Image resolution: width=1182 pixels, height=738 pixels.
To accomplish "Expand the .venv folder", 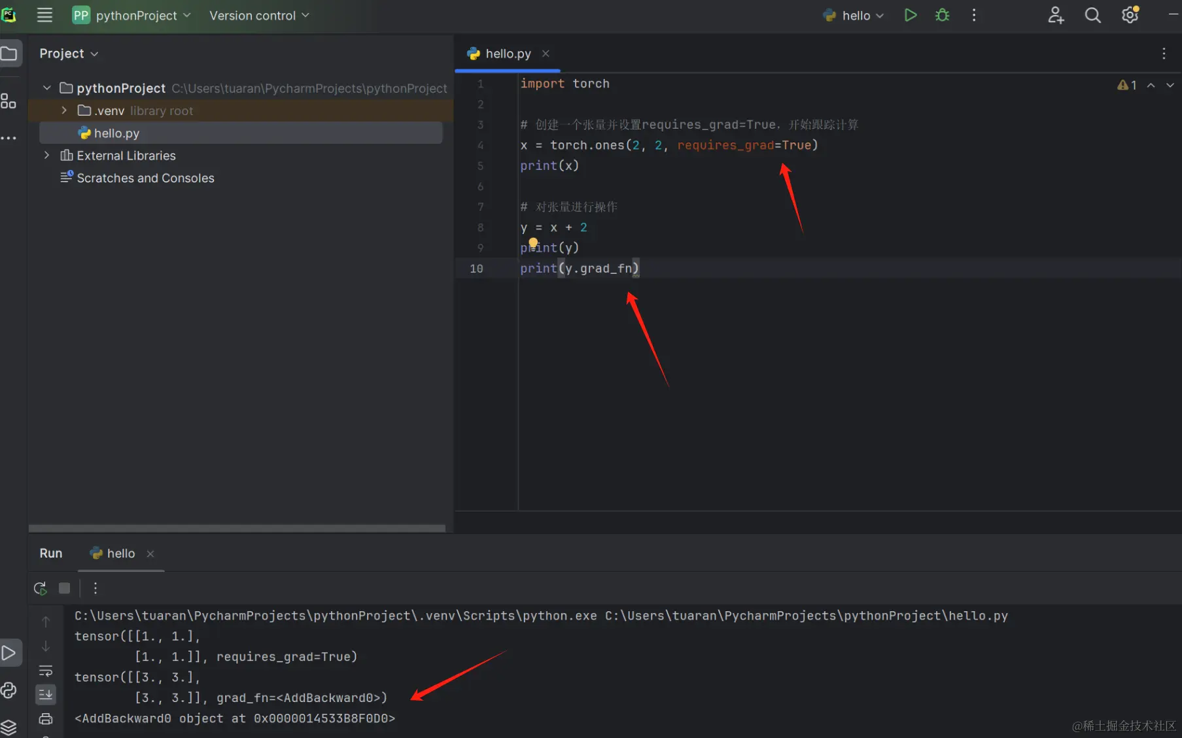I will 64,110.
